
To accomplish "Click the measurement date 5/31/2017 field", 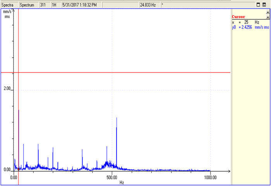I will click(x=82, y=5).
